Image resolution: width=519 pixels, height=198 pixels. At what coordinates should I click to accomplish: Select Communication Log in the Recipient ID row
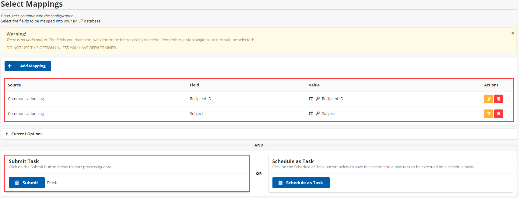(x=26, y=99)
